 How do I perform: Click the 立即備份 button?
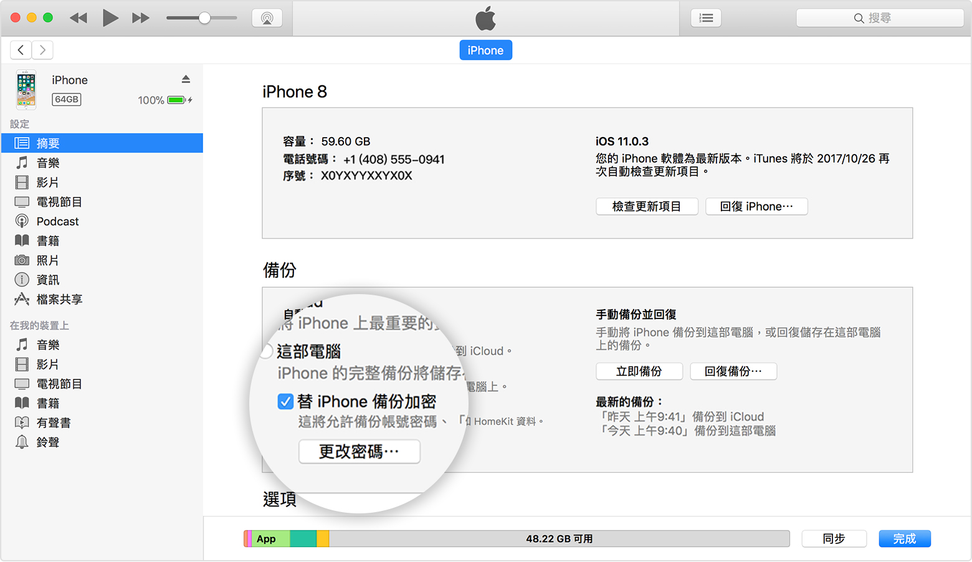639,371
